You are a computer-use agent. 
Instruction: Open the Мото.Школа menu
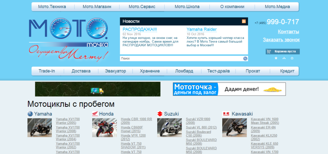(x=187, y=7)
